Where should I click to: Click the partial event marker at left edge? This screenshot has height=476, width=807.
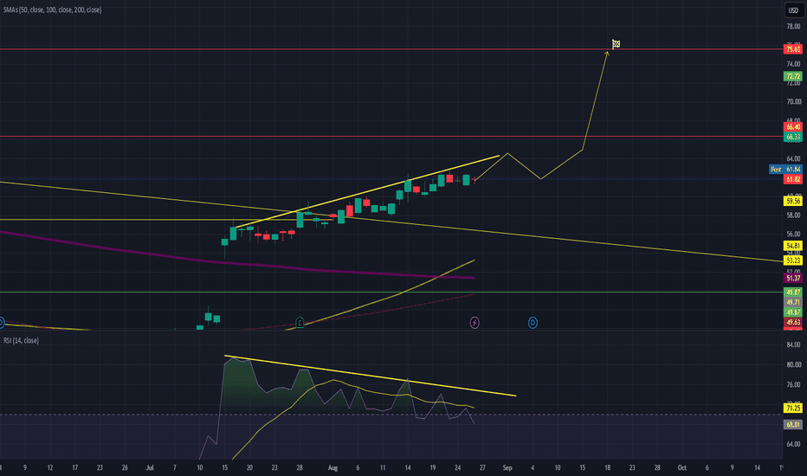(x=2, y=323)
